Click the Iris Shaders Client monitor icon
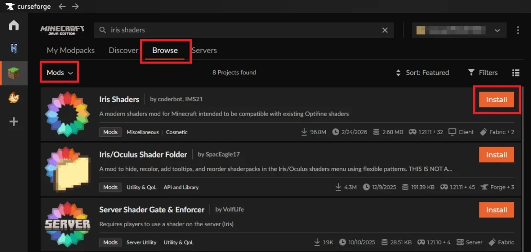This screenshot has width=531, height=252. [452, 132]
